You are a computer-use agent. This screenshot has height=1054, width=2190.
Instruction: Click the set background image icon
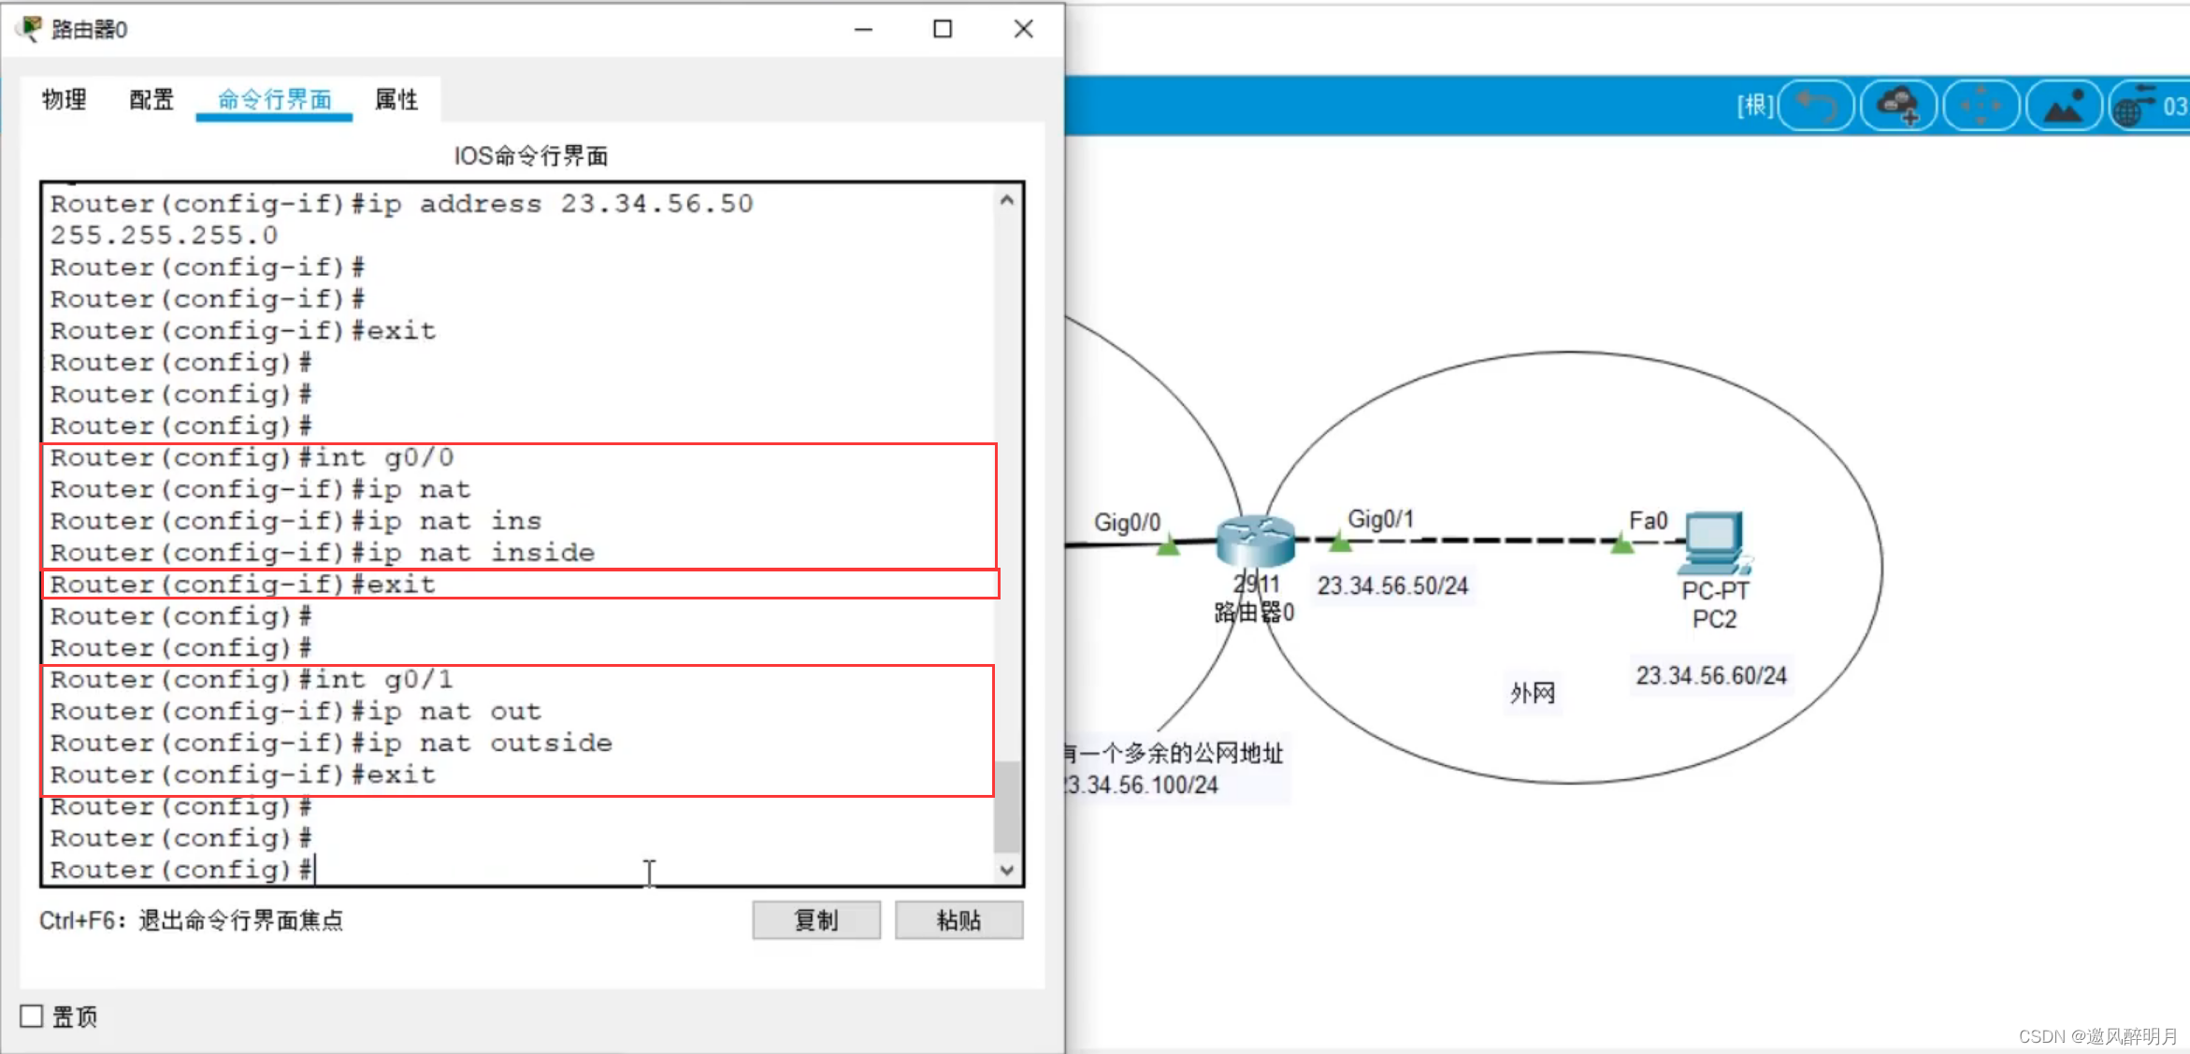click(x=2064, y=106)
